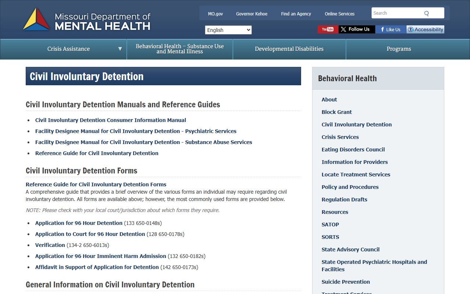Open Eating Disorders Council sidebar link

353,150
